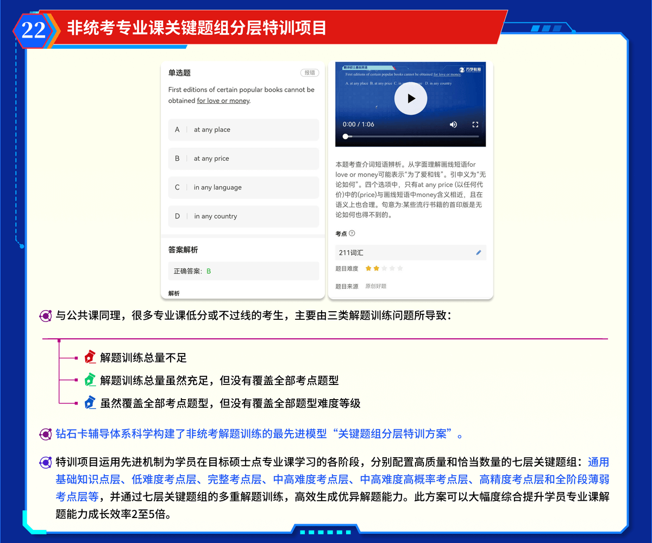Click the video progress bar scrubber
This screenshot has width=652, height=543.
point(346,137)
